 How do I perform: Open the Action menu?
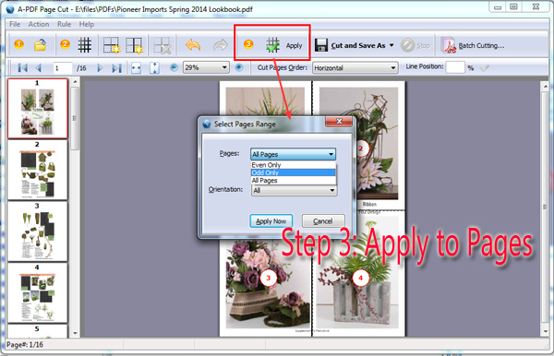click(39, 24)
